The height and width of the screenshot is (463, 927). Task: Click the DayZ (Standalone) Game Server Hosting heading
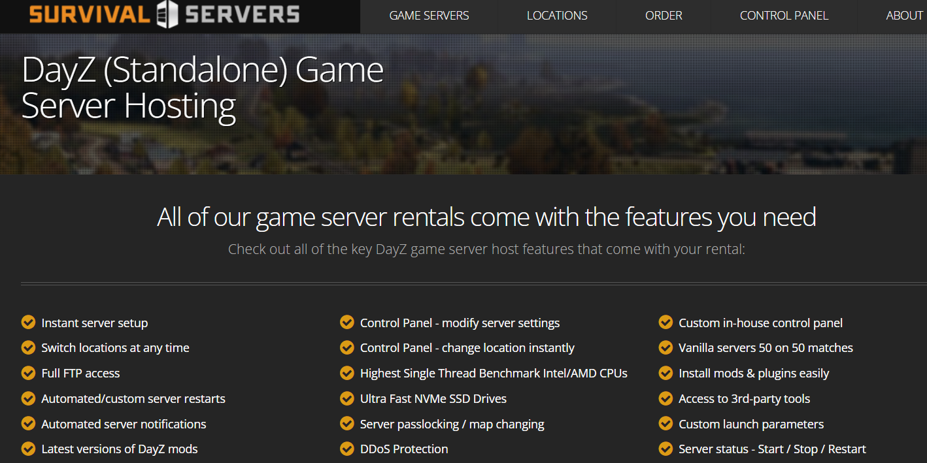[203, 88]
